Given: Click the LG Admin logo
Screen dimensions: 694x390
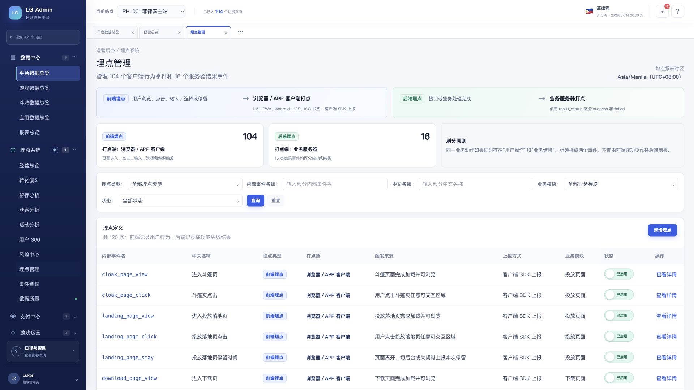Looking at the screenshot, I should [15, 13].
